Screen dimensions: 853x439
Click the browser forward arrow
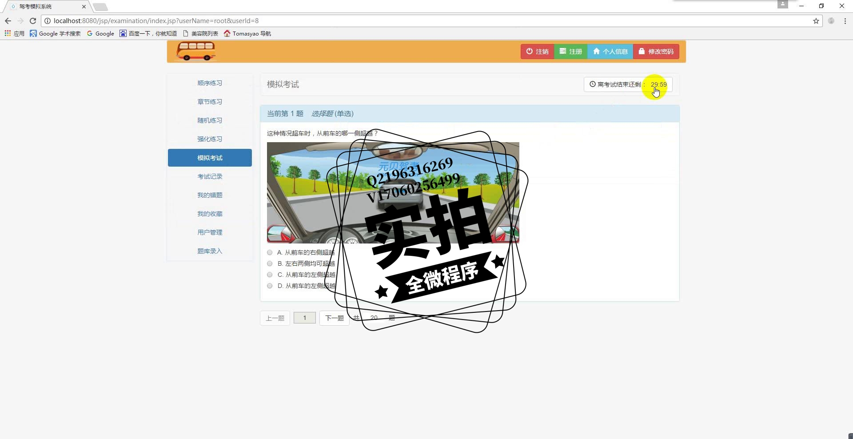click(x=20, y=21)
